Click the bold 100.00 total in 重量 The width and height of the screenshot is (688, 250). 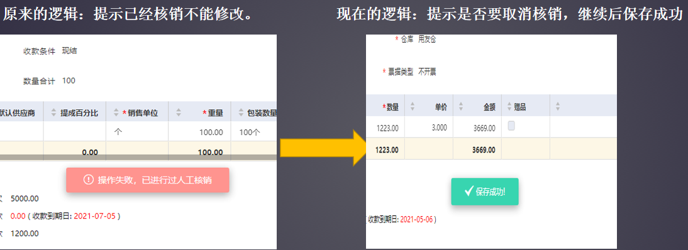pos(210,152)
